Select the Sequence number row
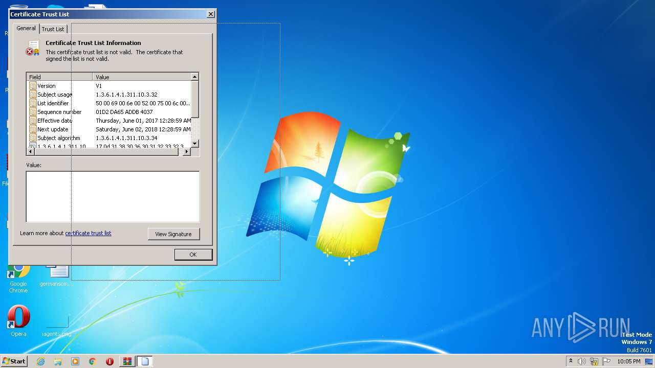This screenshot has height=368, width=655. [109, 112]
